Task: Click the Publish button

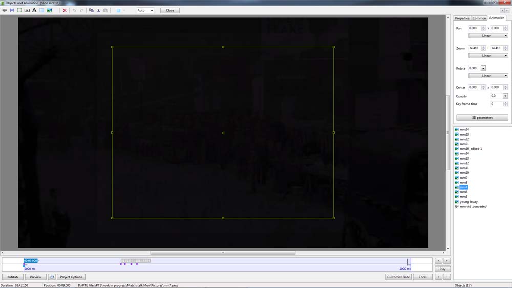Action: [x=13, y=277]
